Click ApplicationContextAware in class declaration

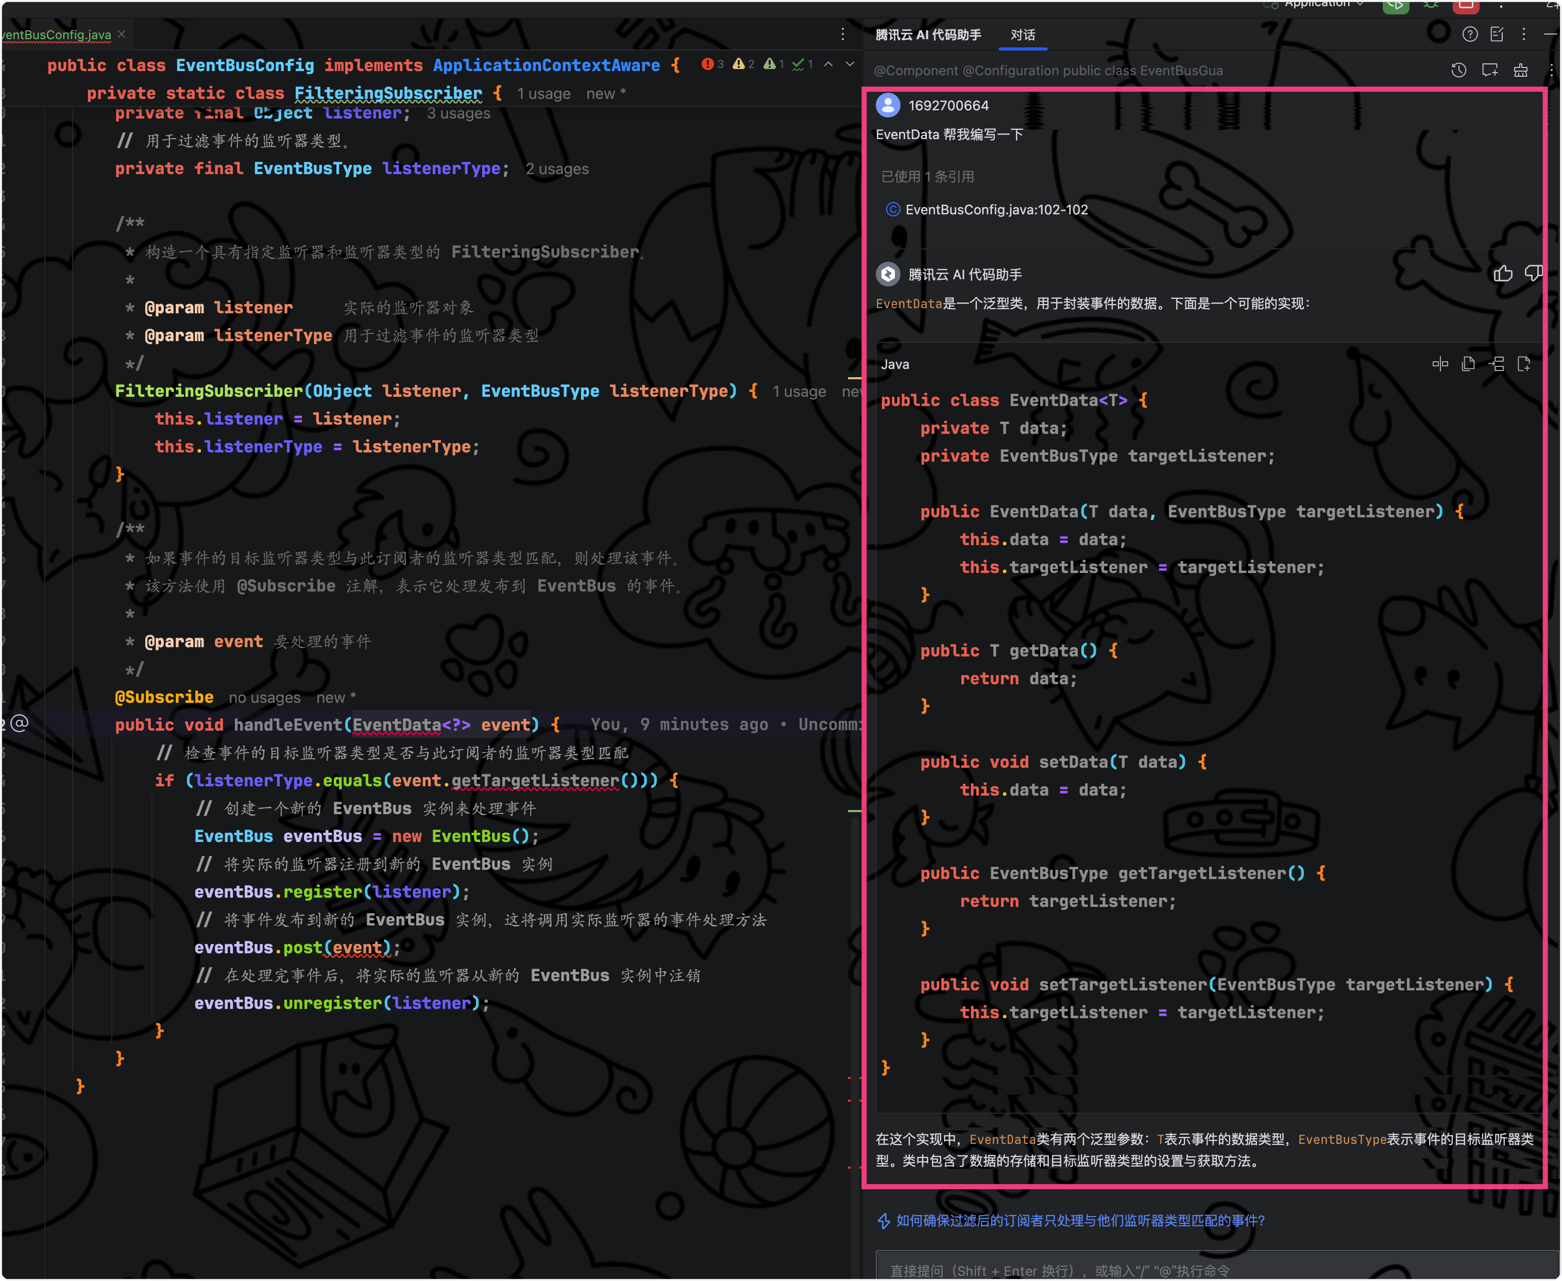pos(547,65)
